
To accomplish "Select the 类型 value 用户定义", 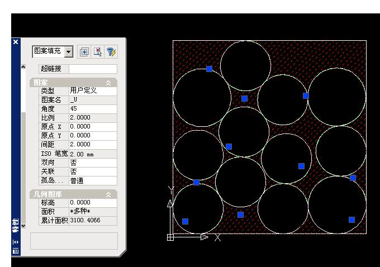I will pos(93,91).
